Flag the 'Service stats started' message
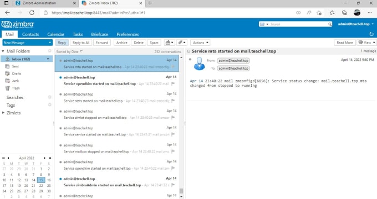The image size is (377, 199). coord(173,101)
